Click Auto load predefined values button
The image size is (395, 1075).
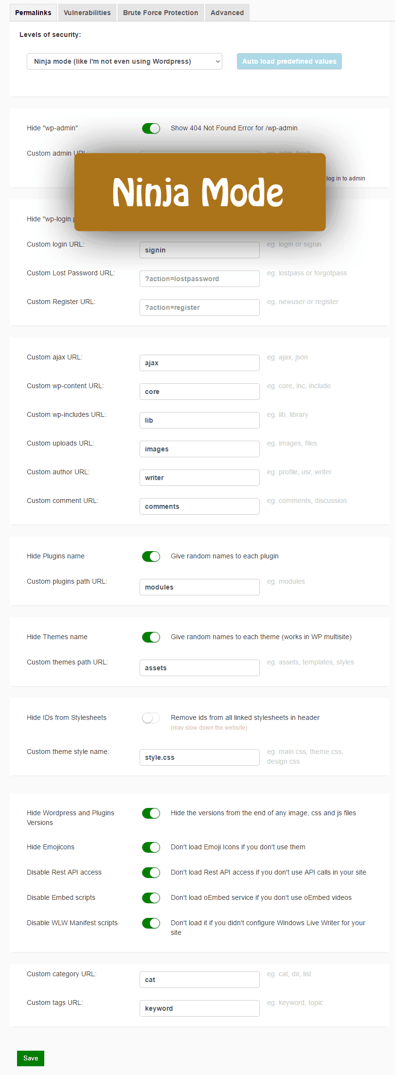coord(289,61)
